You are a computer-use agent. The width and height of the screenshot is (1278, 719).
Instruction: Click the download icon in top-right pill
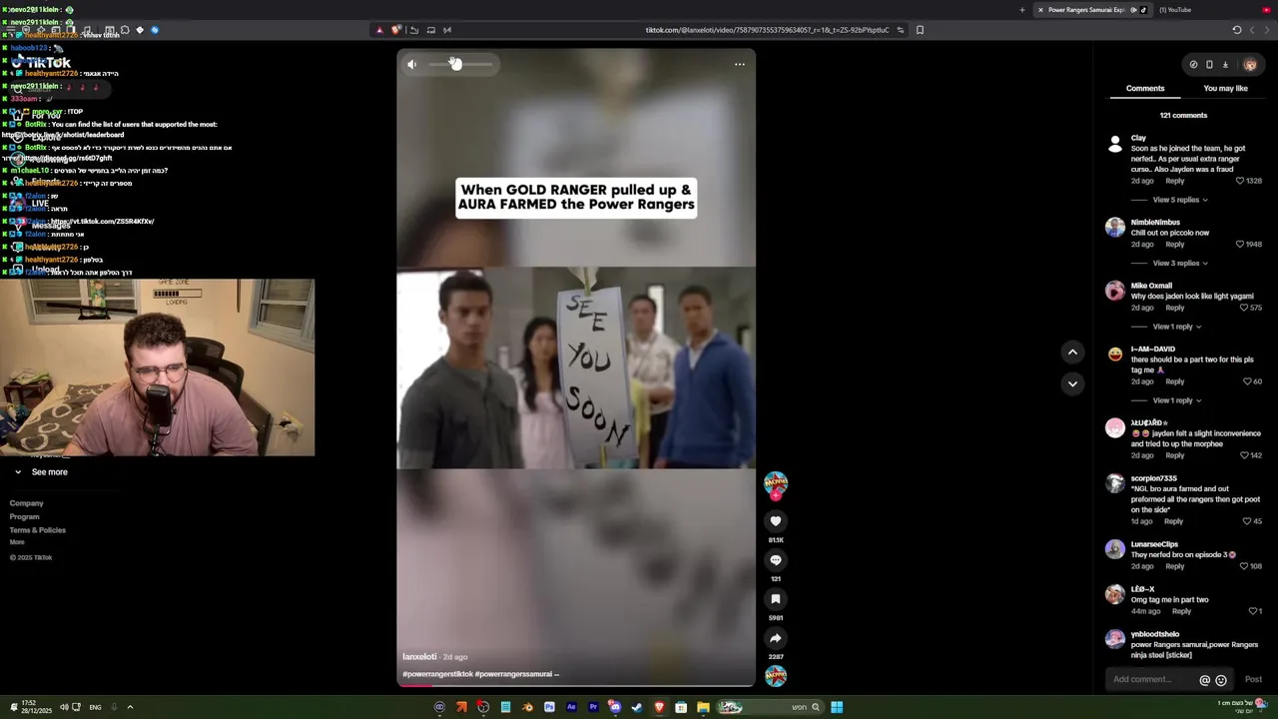point(1225,64)
